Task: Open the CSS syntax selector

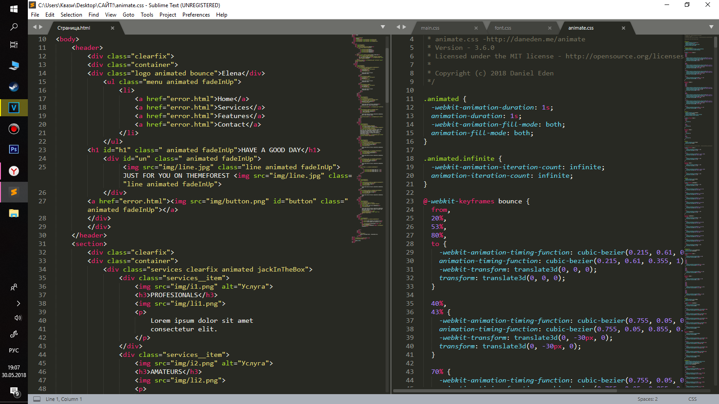Action: pos(692,399)
